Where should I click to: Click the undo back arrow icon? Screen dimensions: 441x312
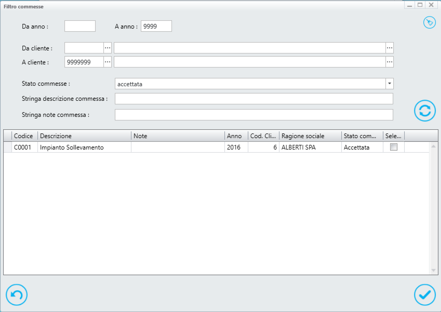point(17,295)
